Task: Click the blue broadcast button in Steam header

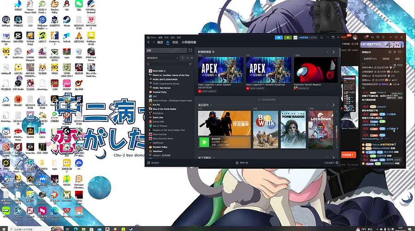Action: [x=279, y=37]
